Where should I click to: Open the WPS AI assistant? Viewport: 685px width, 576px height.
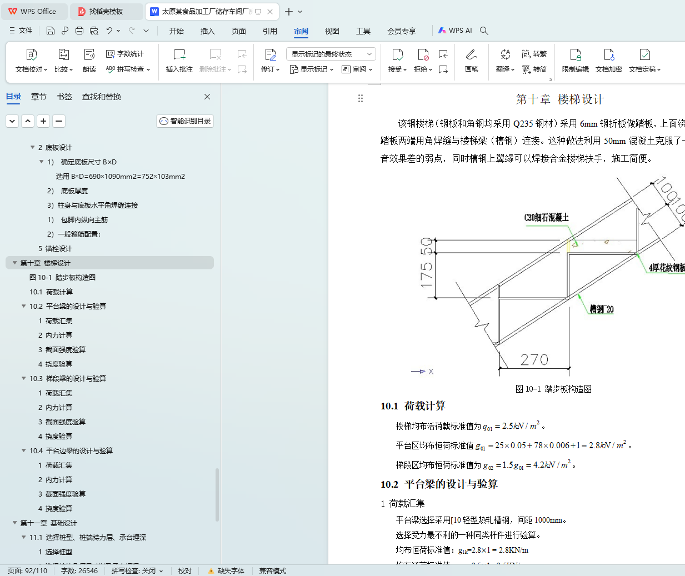(454, 31)
